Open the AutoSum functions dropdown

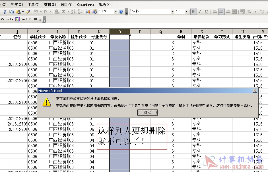coord(68,12)
